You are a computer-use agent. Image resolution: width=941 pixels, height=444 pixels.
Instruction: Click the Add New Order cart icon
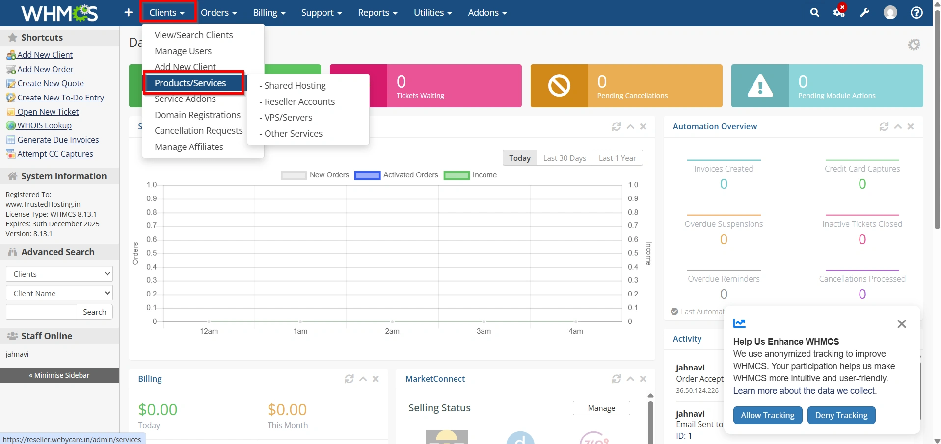[11, 69]
